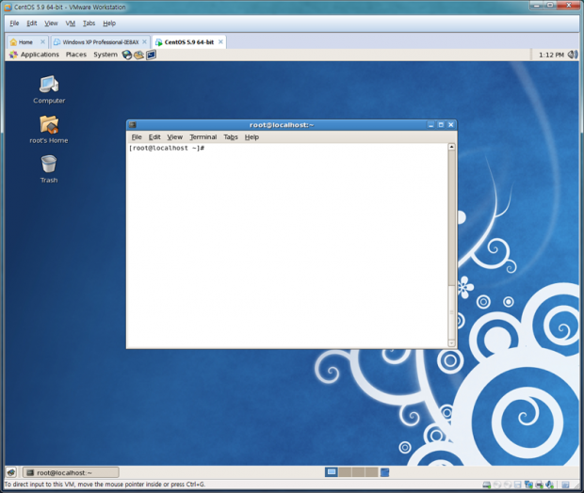
Task: Click the Show Desktop button in bottom panel
Action: [11, 472]
